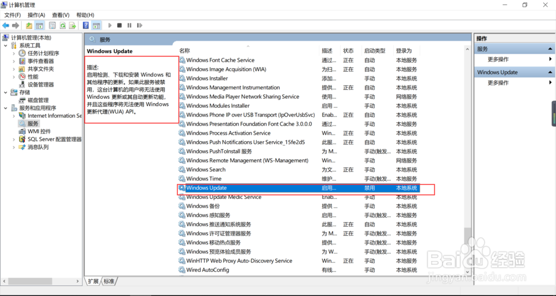Click the Export list toolbar icon
The image size is (556, 296).
[73, 26]
